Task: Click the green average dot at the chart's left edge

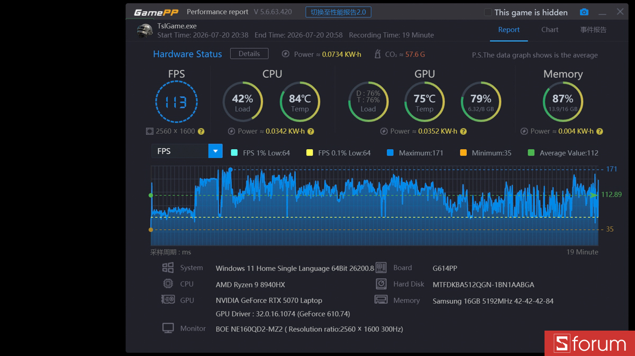Action: (151, 195)
